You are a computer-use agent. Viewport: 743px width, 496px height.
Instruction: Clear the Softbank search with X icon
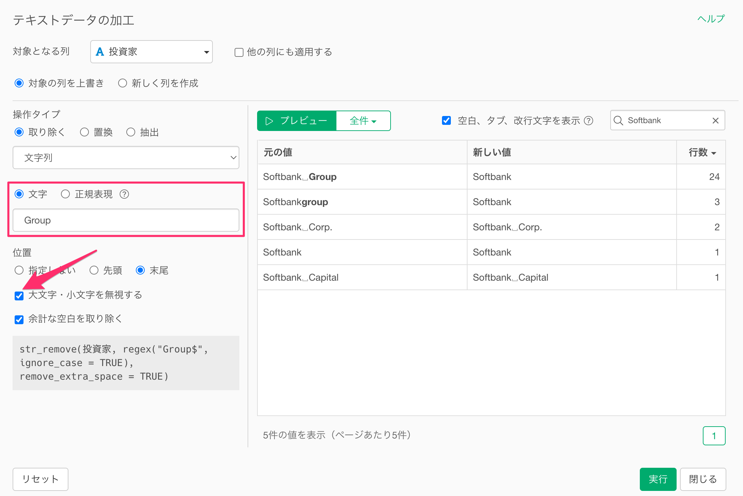[x=715, y=120]
